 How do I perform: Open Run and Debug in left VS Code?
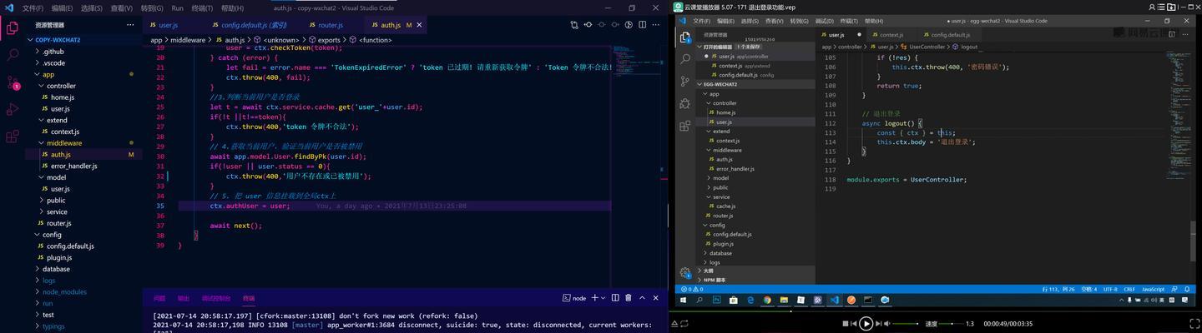click(x=12, y=109)
